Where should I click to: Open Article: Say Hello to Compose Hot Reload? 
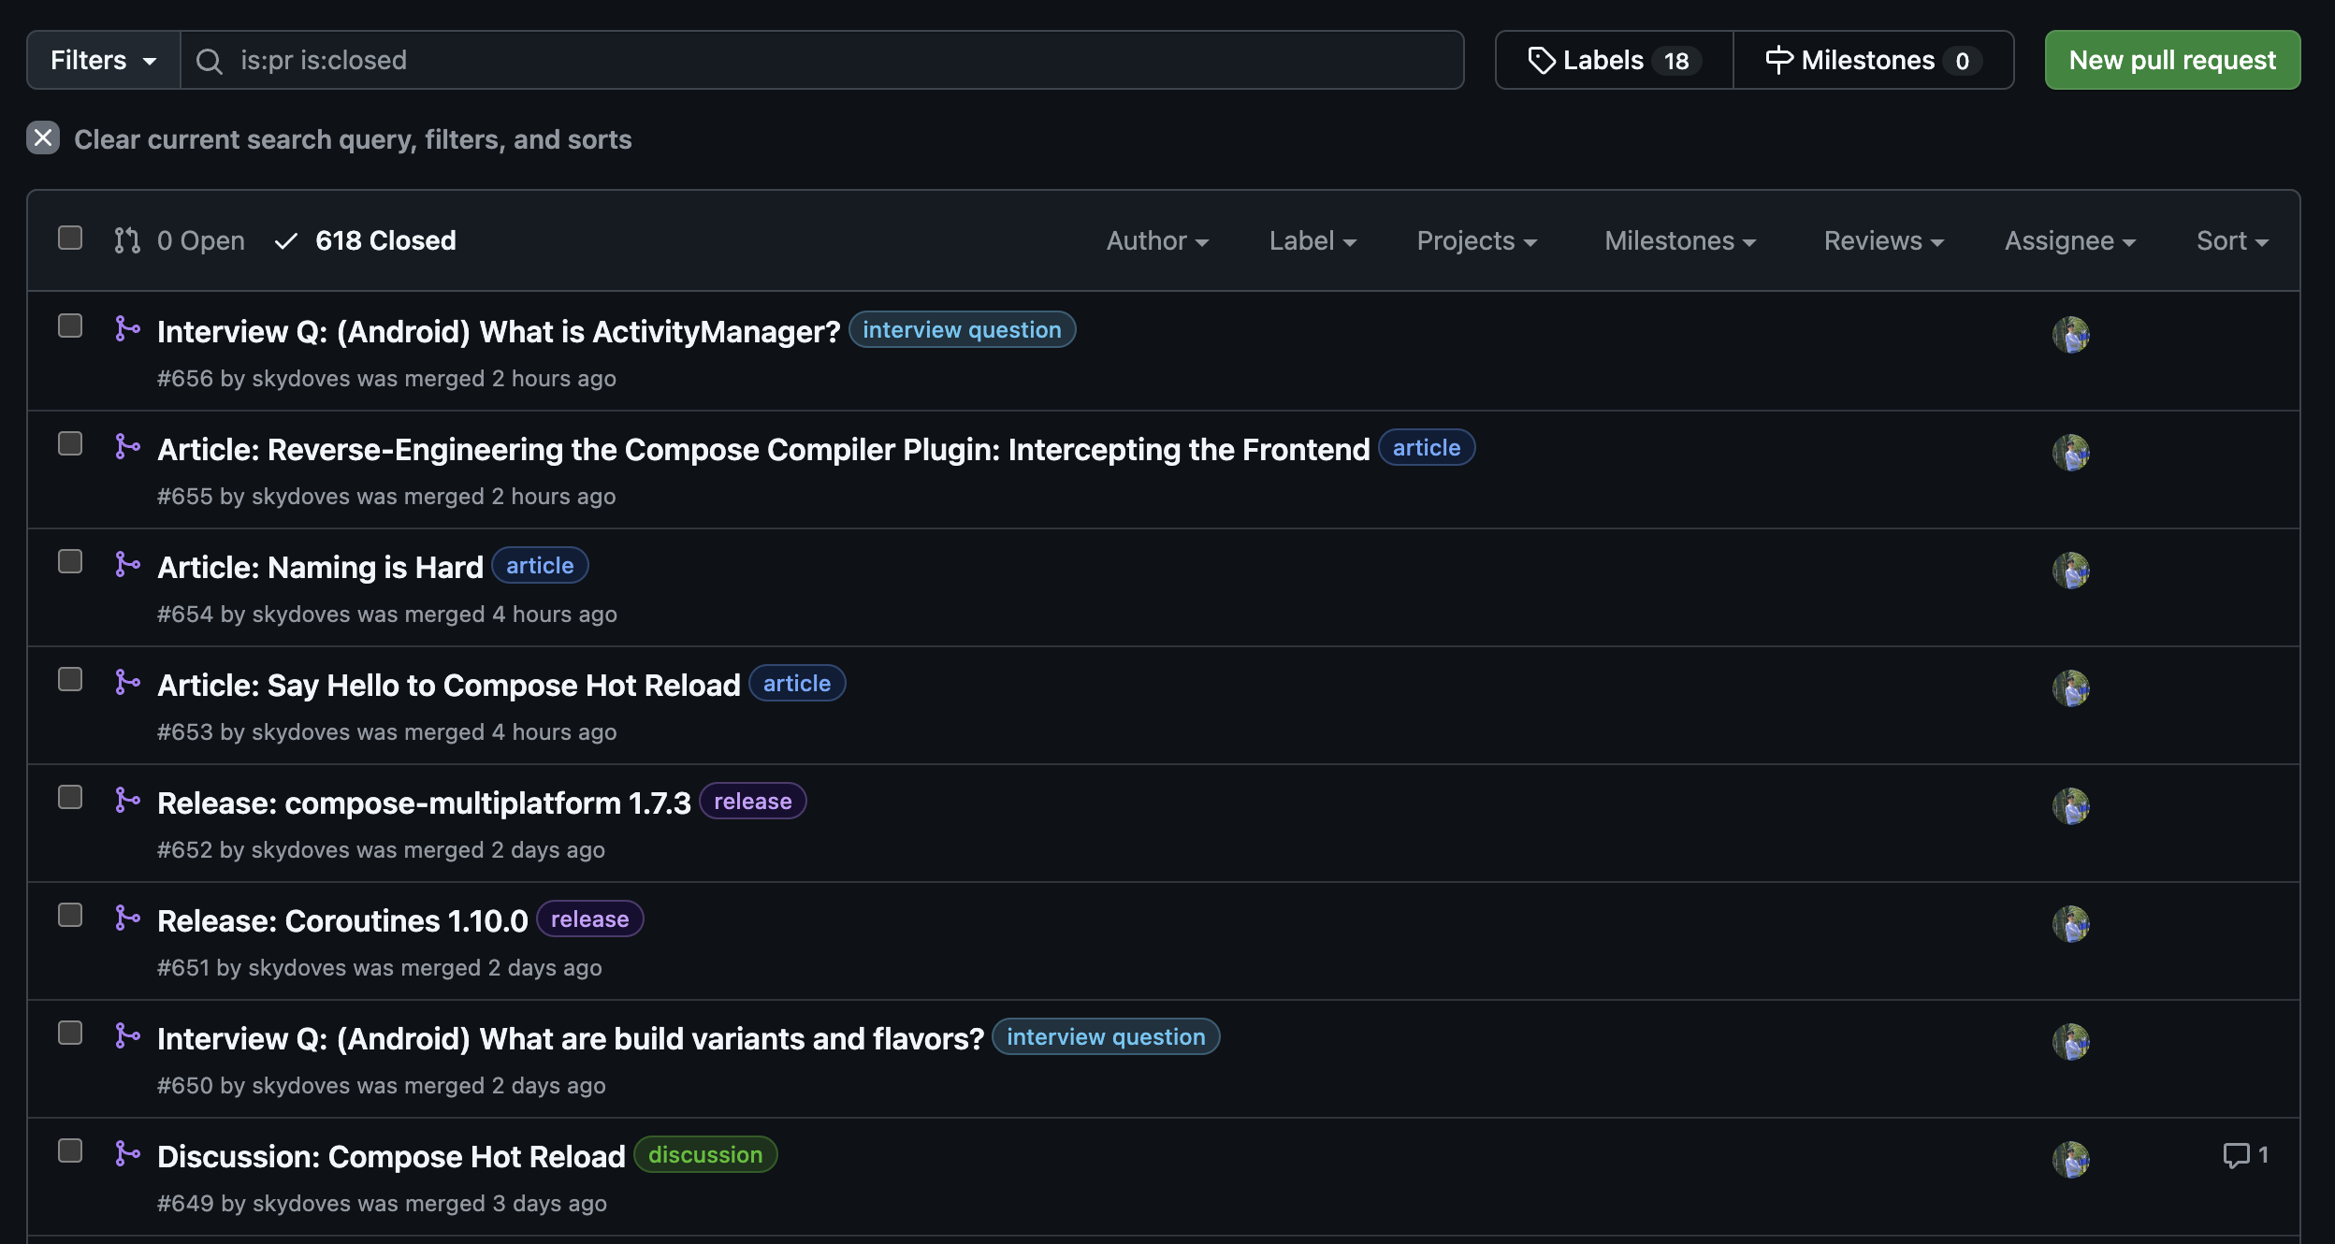[449, 685]
